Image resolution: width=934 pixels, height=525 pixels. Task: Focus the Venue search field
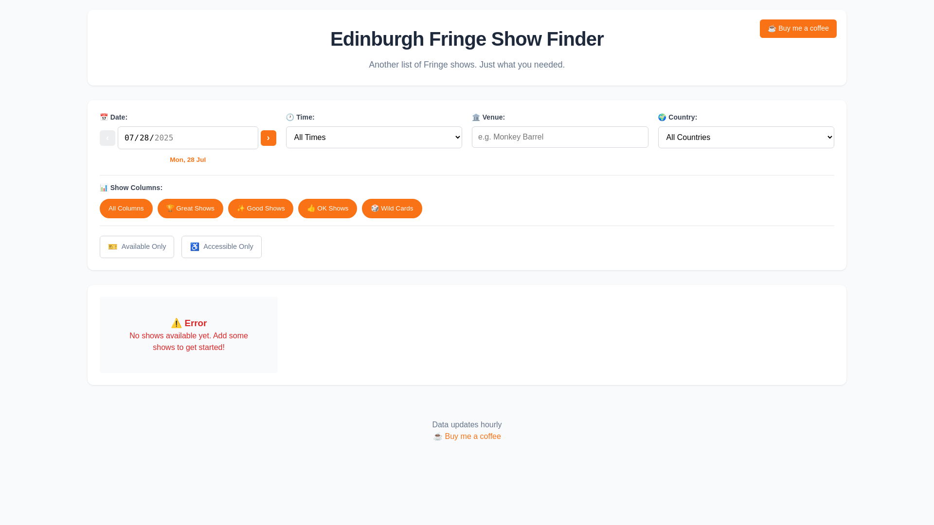point(560,137)
